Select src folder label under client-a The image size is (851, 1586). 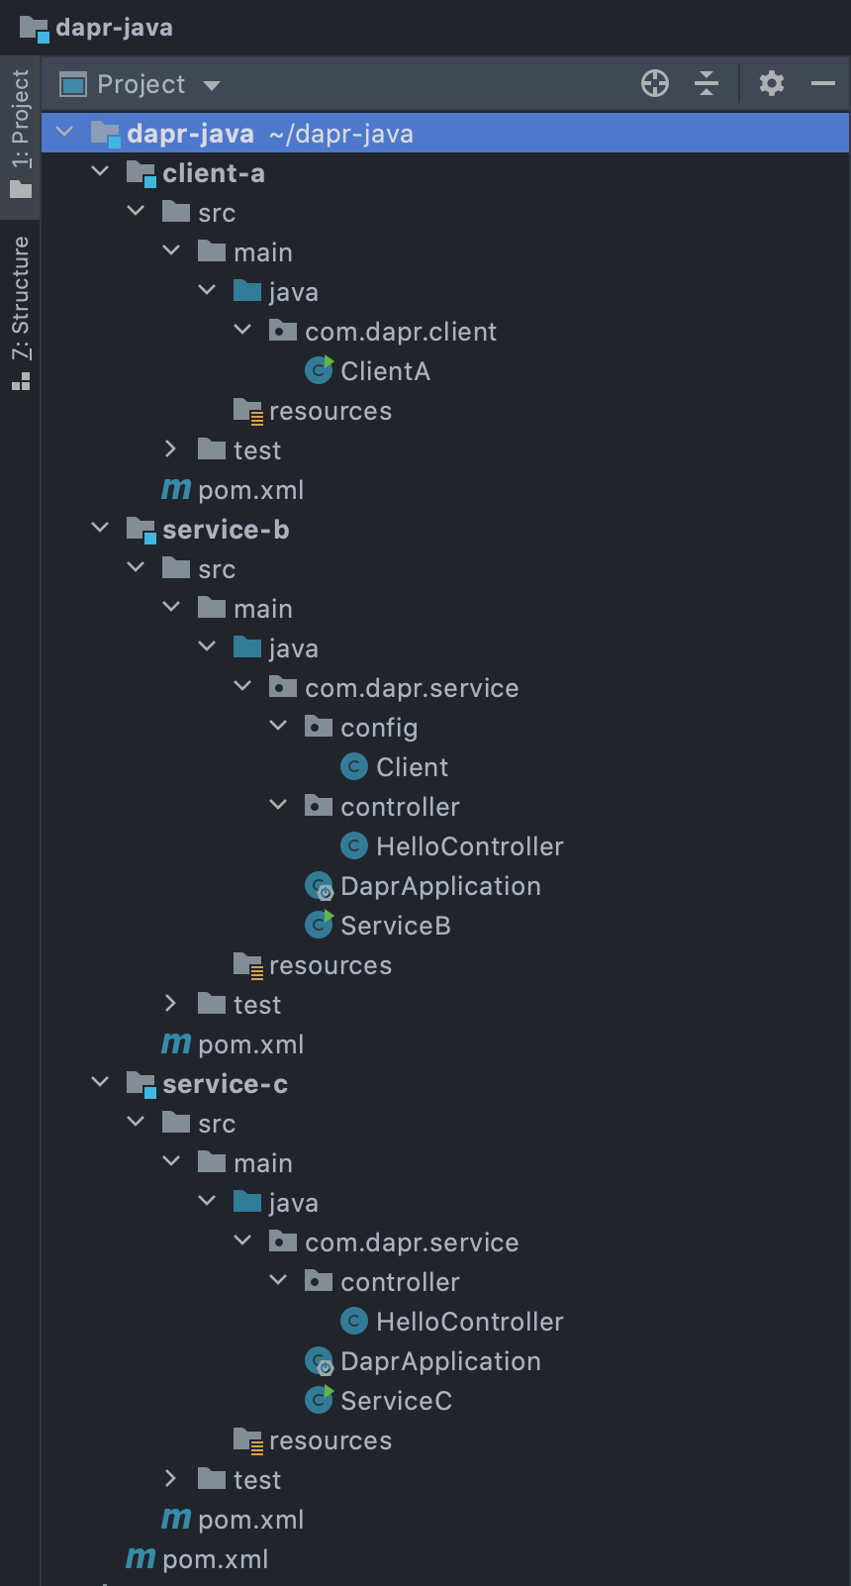pyautogui.click(x=217, y=213)
